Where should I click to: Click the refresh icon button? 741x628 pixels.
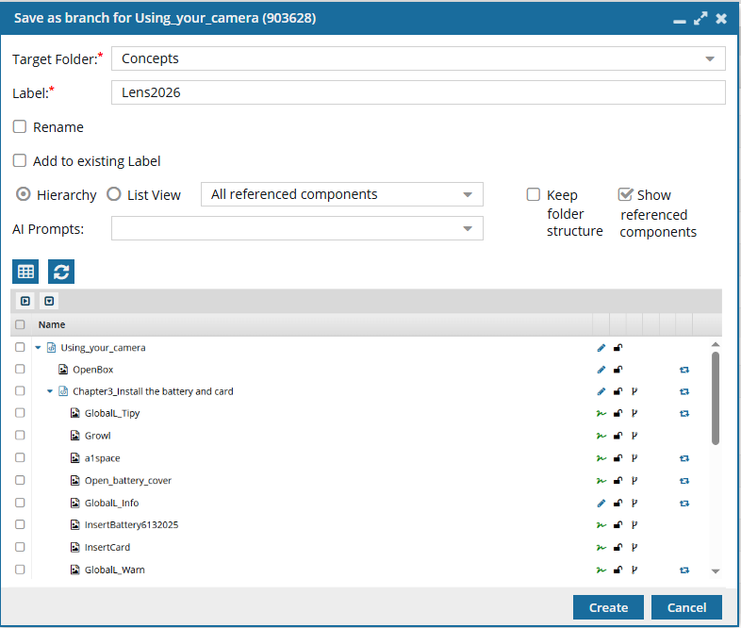[61, 272]
